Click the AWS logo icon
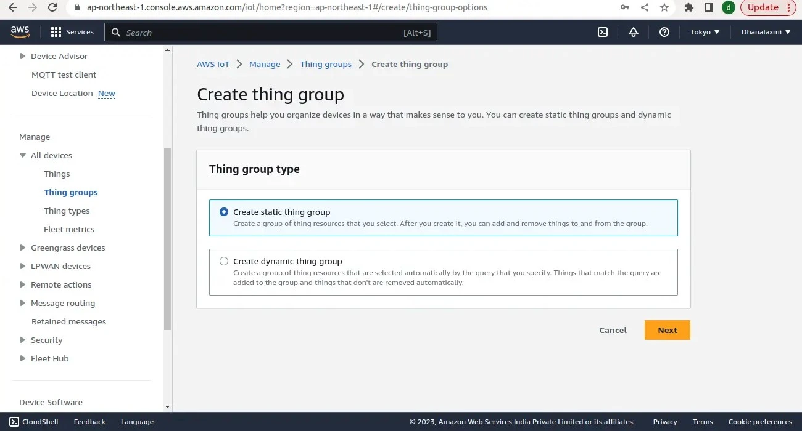The height and width of the screenshot is (431, 802). tap(20, 32)
